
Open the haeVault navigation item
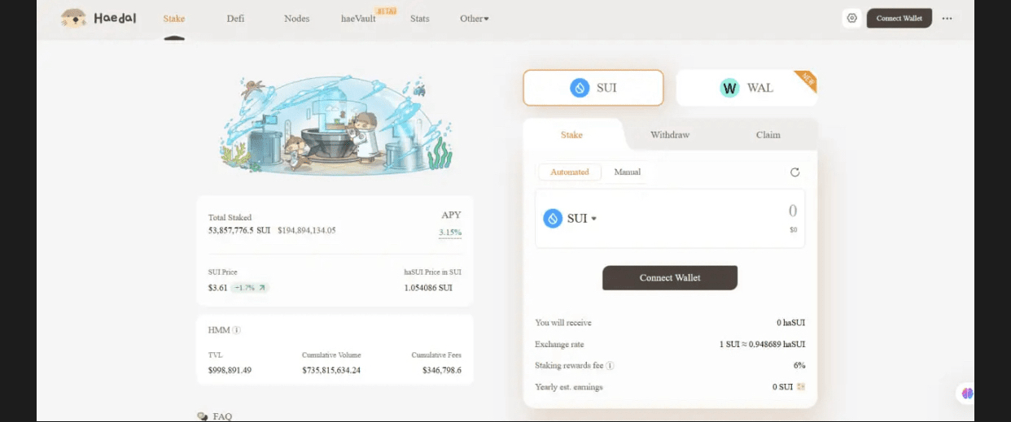click(x=358, y=18)
